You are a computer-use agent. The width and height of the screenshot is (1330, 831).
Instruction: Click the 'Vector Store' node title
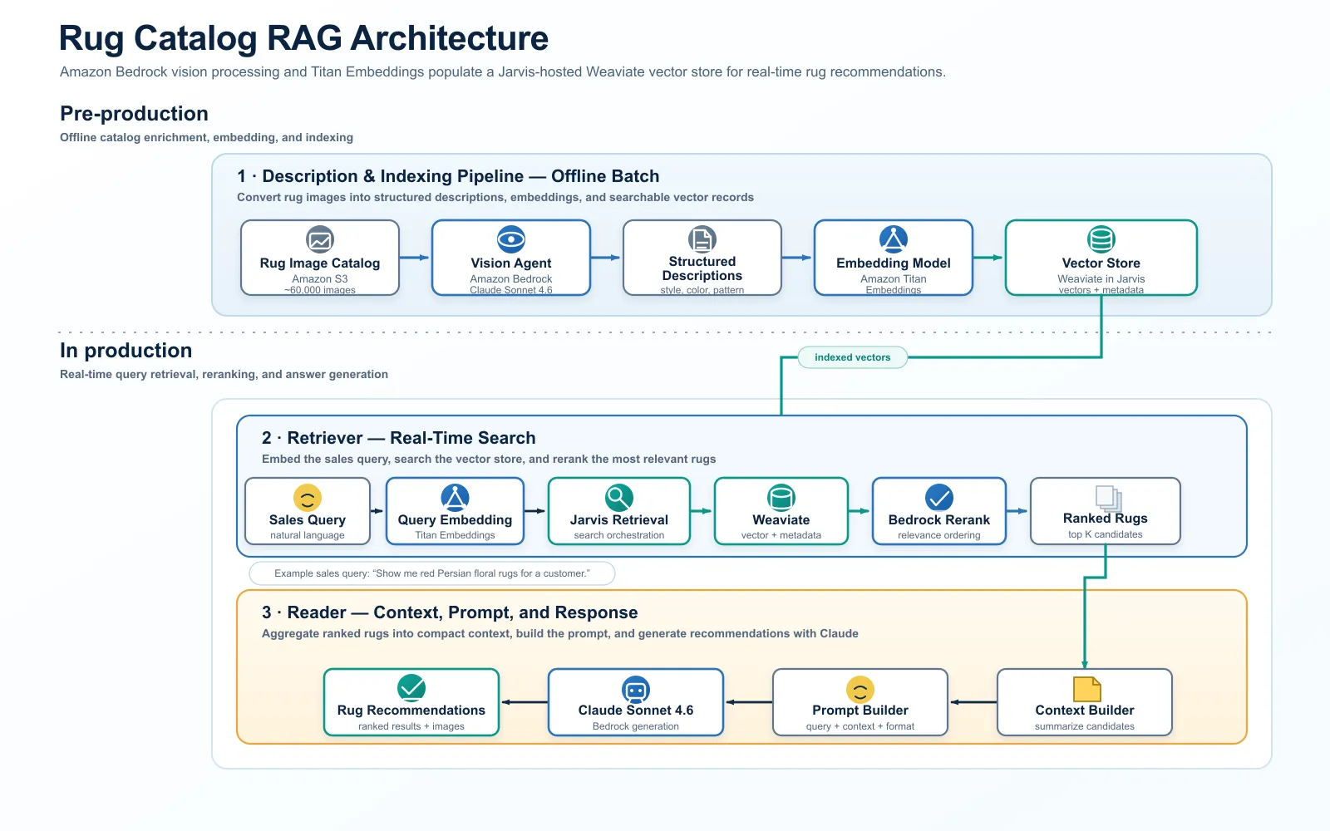tap(1101, 263)
